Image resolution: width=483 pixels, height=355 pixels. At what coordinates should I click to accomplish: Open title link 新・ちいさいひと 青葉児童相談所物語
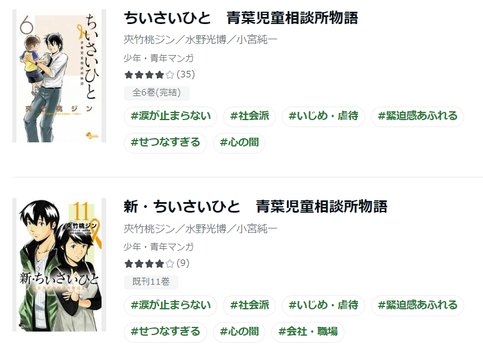tap(255, 206)
